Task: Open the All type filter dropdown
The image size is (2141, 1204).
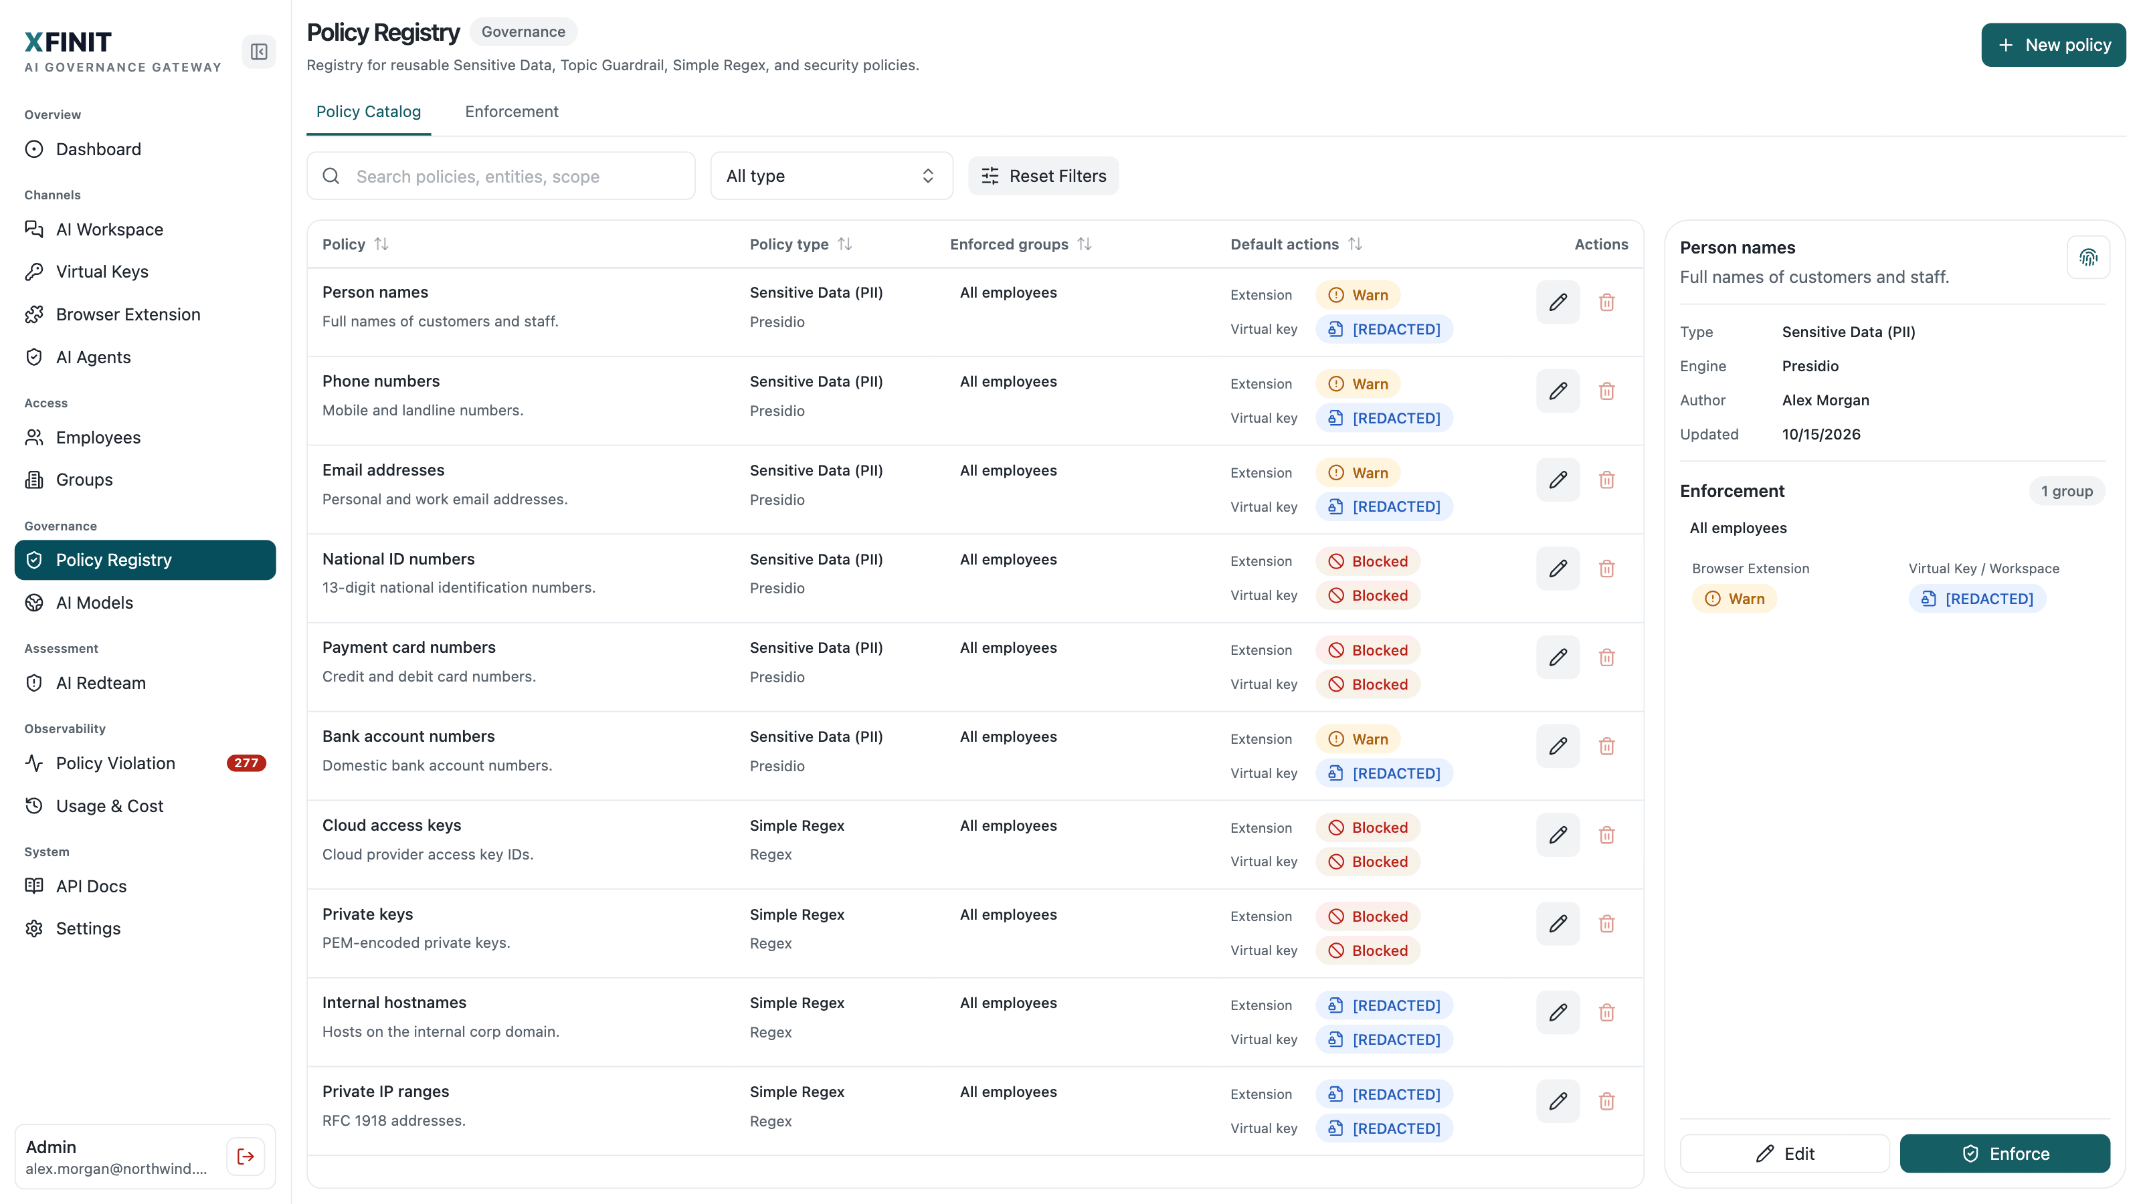Action: point(831,176)
